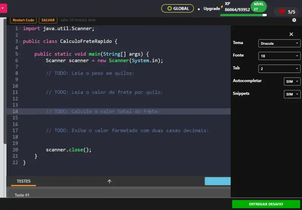Viewport: 302px width, 210px height.
Task: Click the ENTREGAR DESAFIO button
Action: [266, 204]
